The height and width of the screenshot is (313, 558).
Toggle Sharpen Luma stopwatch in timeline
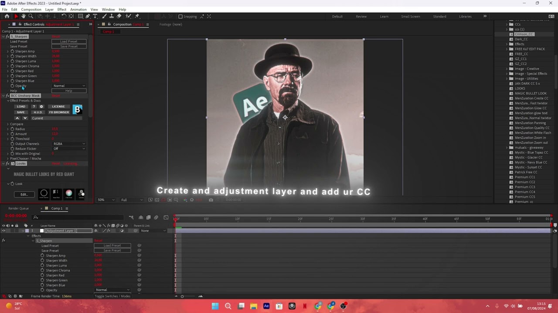pos(42,266)
